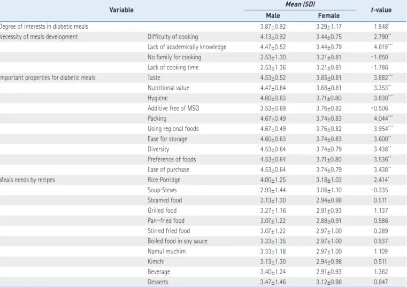The image size is (407, 288).
Task: Click 'Stirred fried food' row label
Action: (168, 231)
